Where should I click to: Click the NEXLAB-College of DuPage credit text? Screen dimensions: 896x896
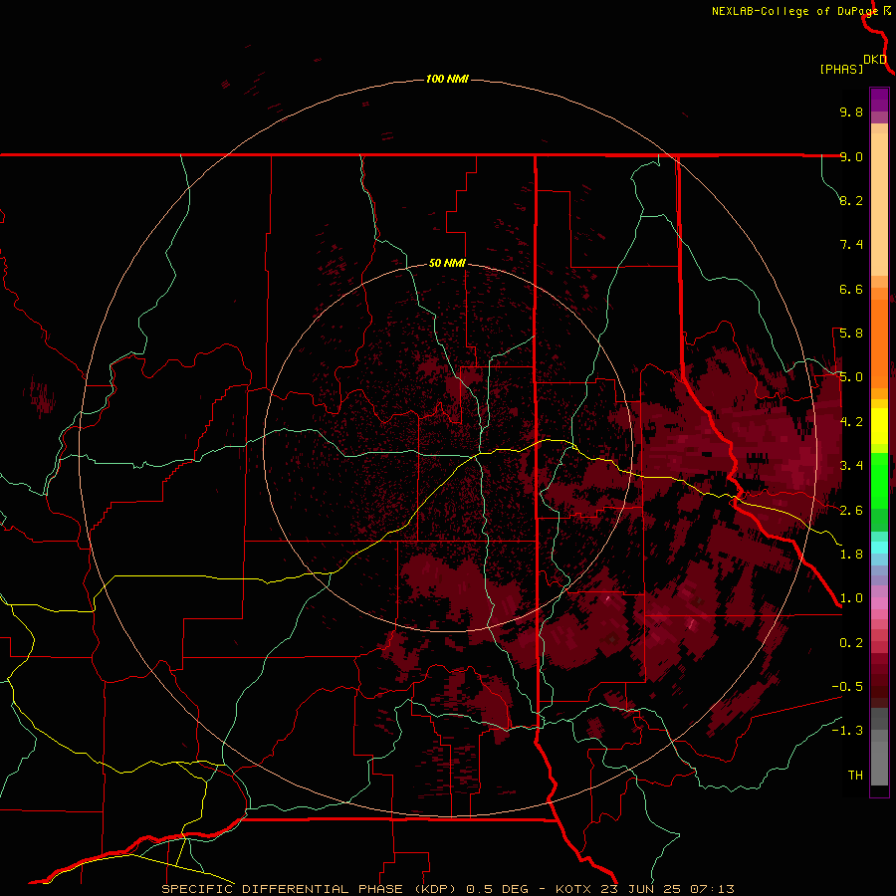[x=794, y=11]
